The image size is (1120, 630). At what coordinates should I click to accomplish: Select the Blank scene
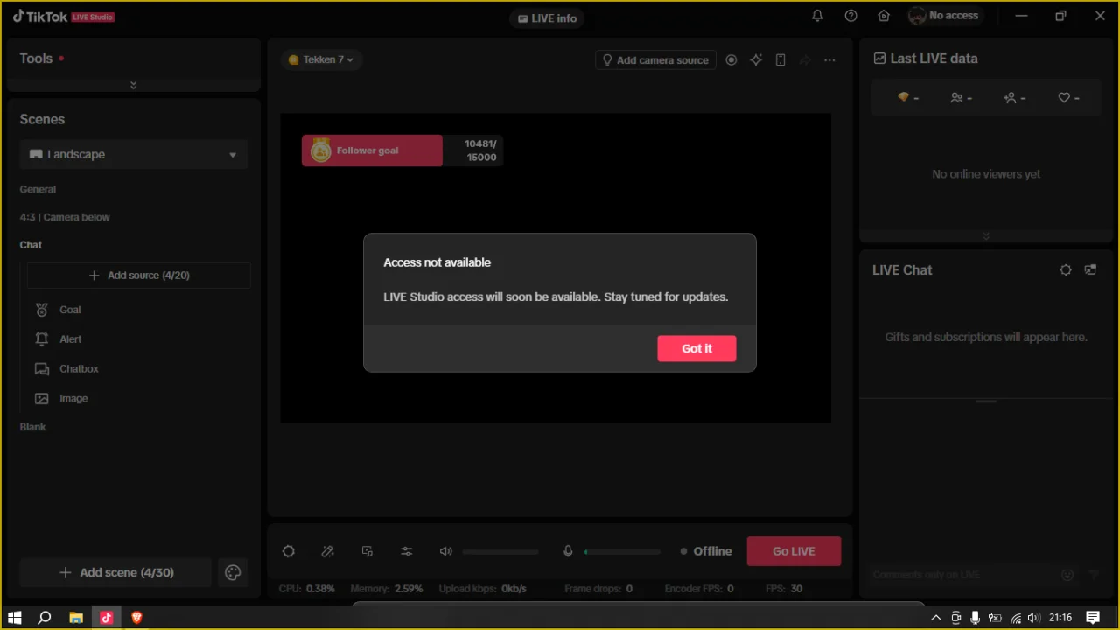32,427
